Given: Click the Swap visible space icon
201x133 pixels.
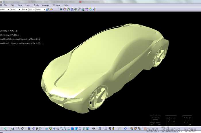Looking at the screenshot, I should click(88, 129).
